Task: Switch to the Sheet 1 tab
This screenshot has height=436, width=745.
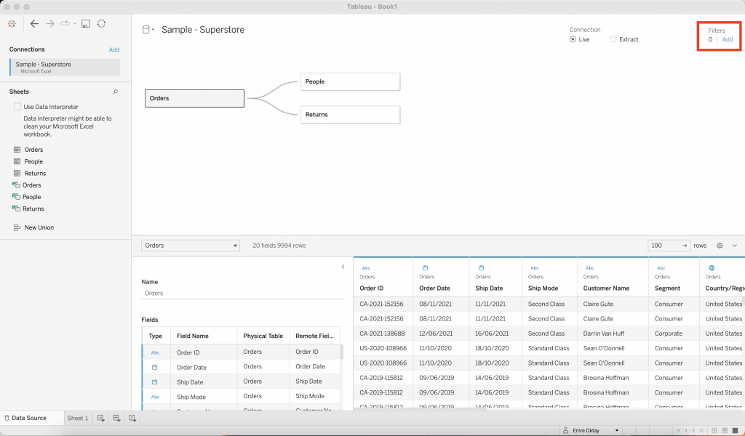Action: click(x=77, y=419)
